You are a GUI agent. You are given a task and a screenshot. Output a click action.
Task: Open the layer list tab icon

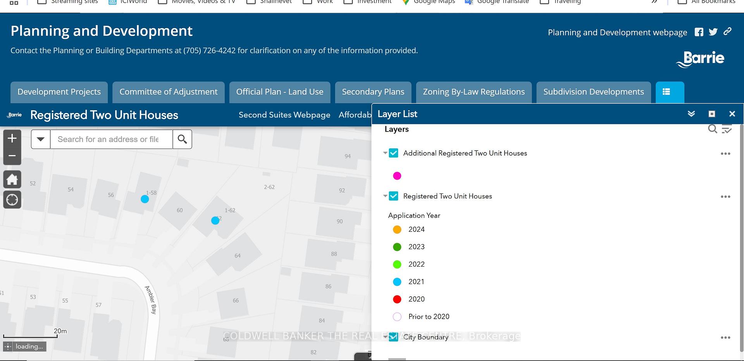[670, 92]
